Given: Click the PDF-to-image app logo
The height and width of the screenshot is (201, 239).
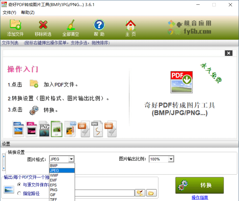Looking at the screenshot, I should [x=182, y=82].
